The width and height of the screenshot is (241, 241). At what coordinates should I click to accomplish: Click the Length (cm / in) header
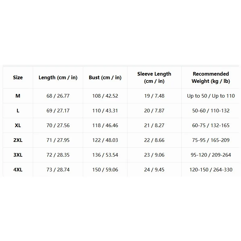coord(58,77)
